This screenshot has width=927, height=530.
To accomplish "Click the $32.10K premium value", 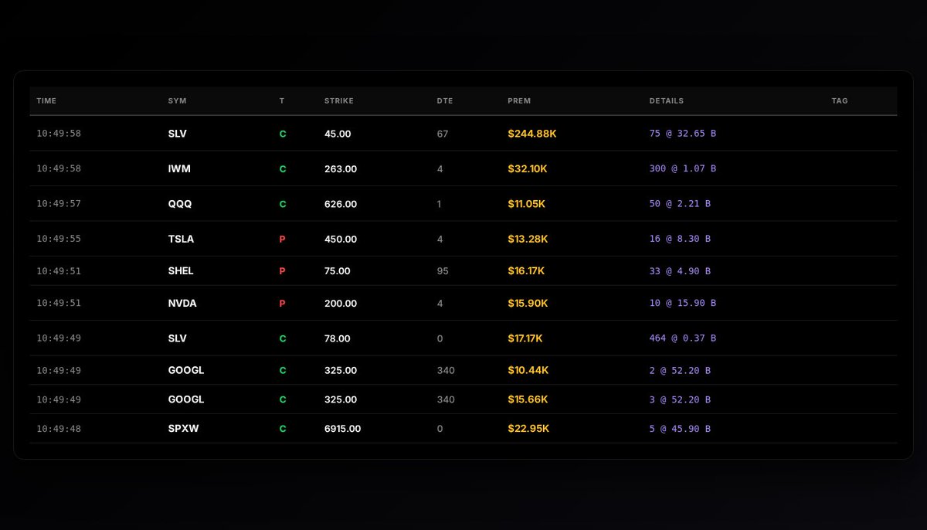I will [528, 168].
